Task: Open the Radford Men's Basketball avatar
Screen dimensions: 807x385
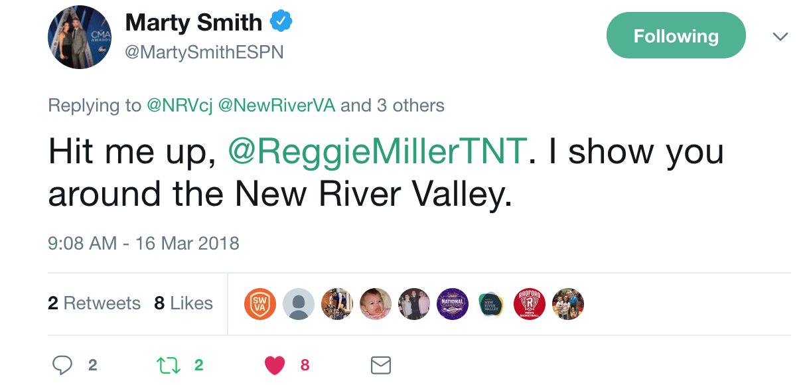Action: (x=530, y=304)
